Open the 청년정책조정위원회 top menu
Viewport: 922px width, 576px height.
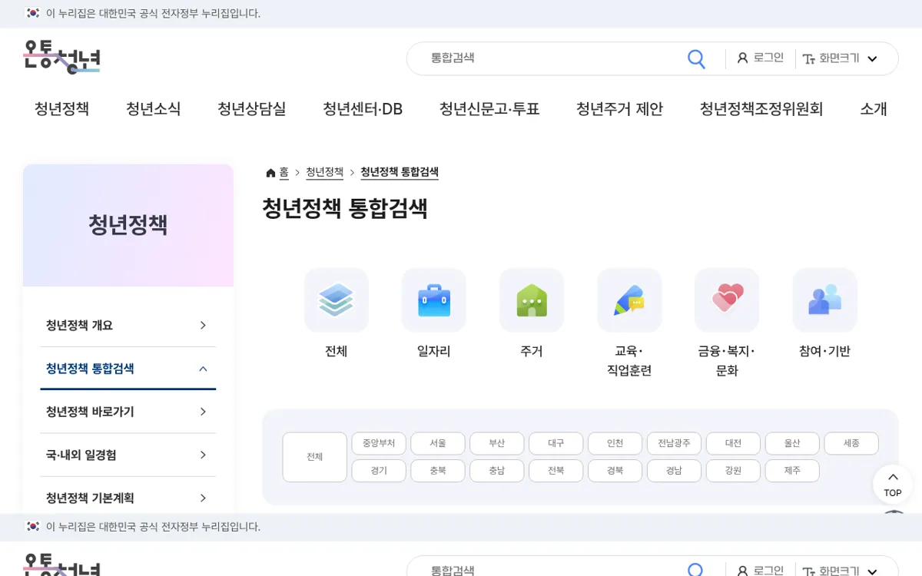tap(761, 109)
